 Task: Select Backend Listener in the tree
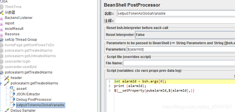(x=19, y=18)
